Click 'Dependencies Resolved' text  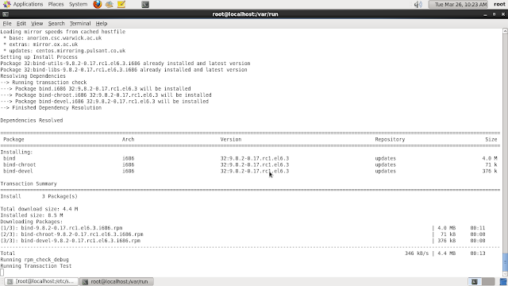(x=32, y=120)
